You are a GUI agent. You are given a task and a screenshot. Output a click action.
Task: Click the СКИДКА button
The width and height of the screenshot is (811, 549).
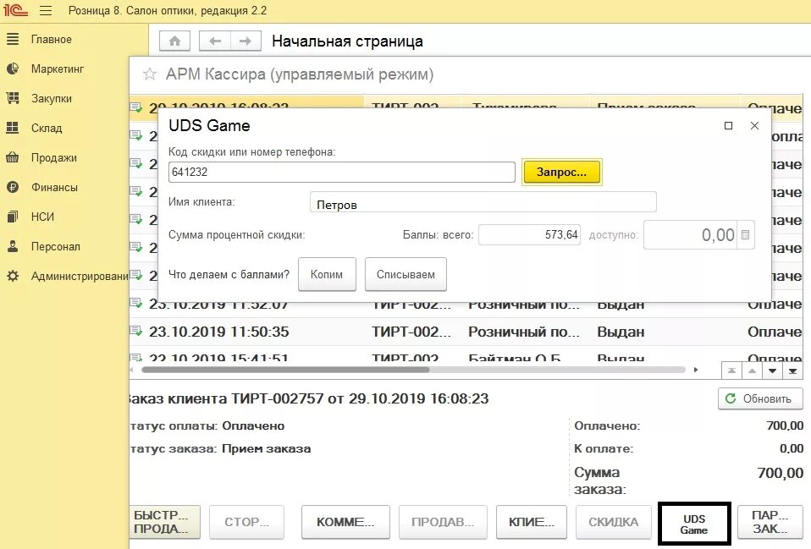(614, 522)
